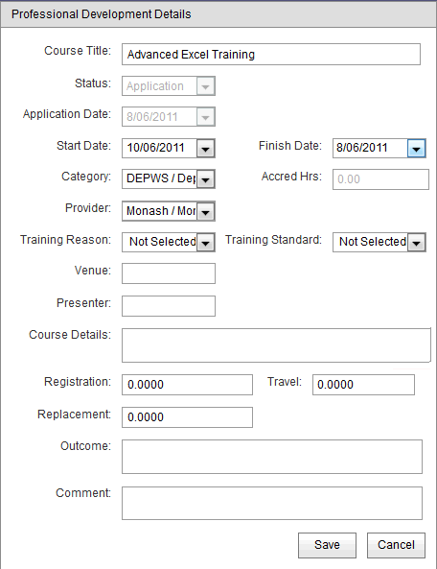Screen dimensions: 437x569
Task: Open the Training Standard dropdown arrow
Action: click(x=416, y=243)
